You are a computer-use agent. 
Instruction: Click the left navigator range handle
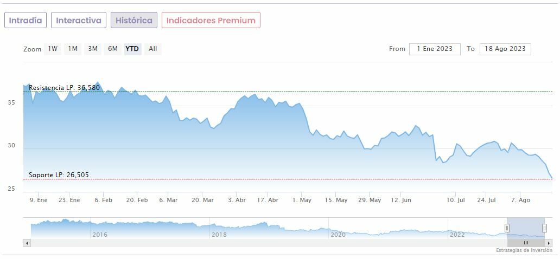tap(507, 228)
